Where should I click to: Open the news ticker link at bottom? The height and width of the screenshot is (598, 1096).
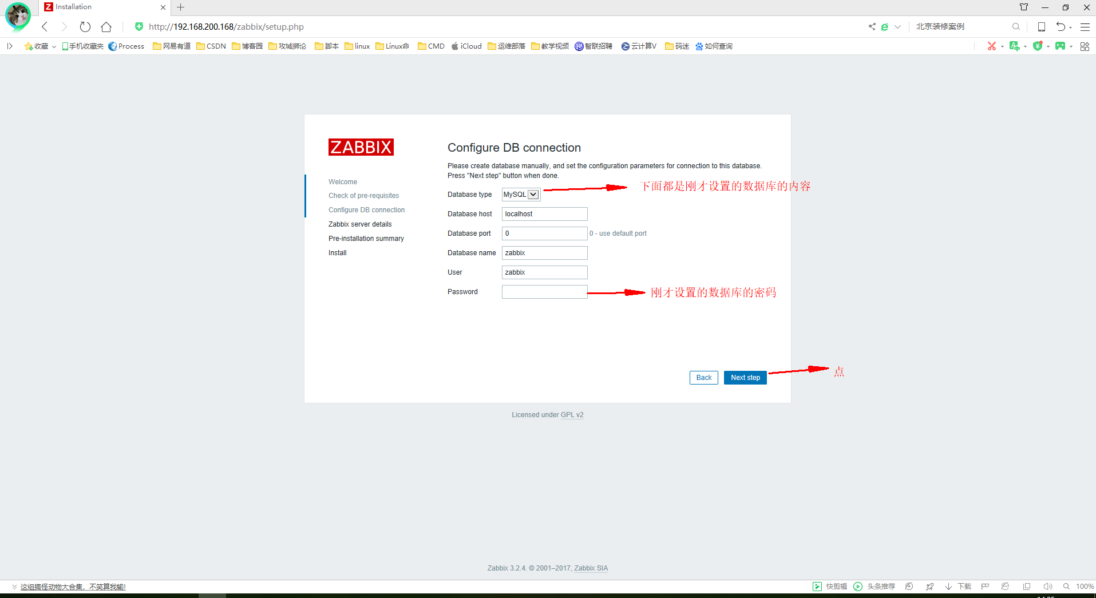[73, 587]
